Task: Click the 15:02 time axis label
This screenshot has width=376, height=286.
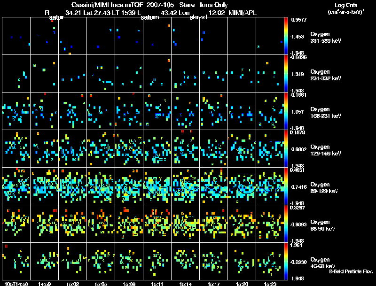Action: coord(72,283)
